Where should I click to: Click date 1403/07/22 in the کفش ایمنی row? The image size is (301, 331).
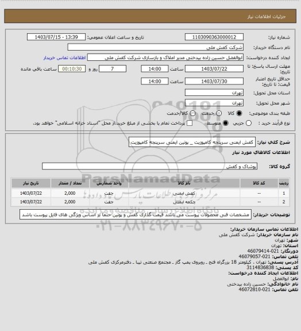coord(31,193)
